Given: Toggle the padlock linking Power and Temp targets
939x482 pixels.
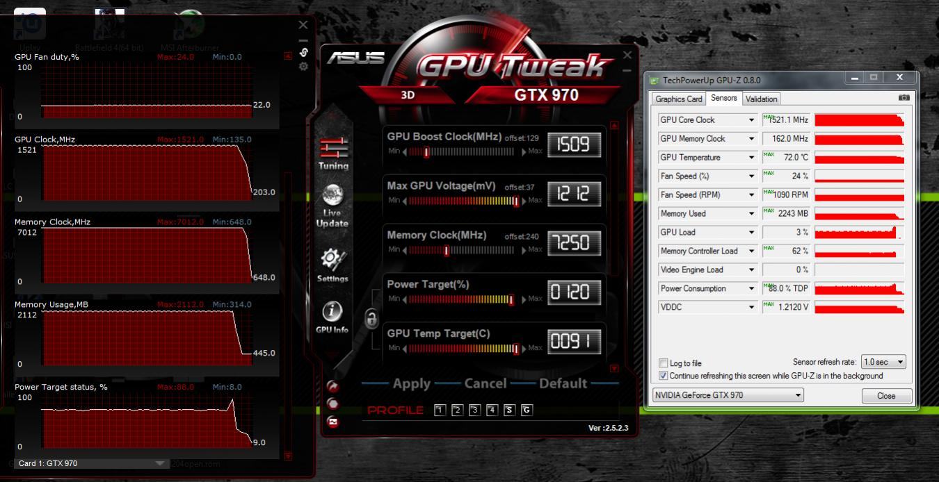Looking at the screenshot, I should coord(371,318).
